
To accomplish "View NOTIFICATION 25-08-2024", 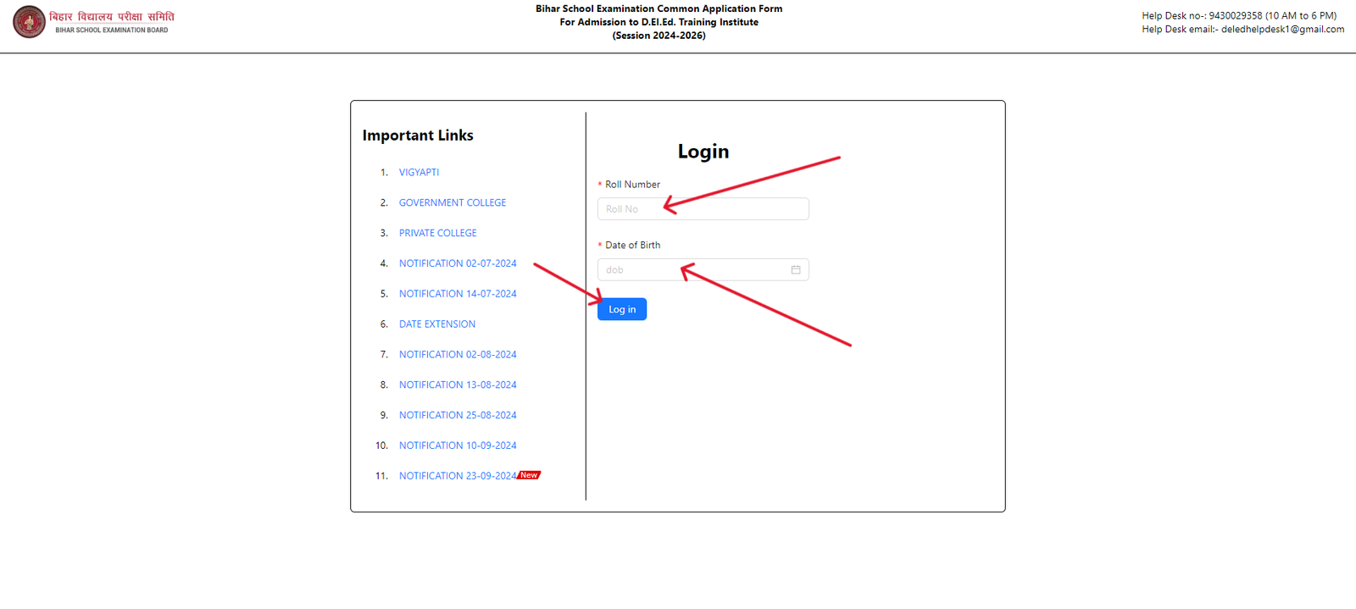I will click(457, 415).
